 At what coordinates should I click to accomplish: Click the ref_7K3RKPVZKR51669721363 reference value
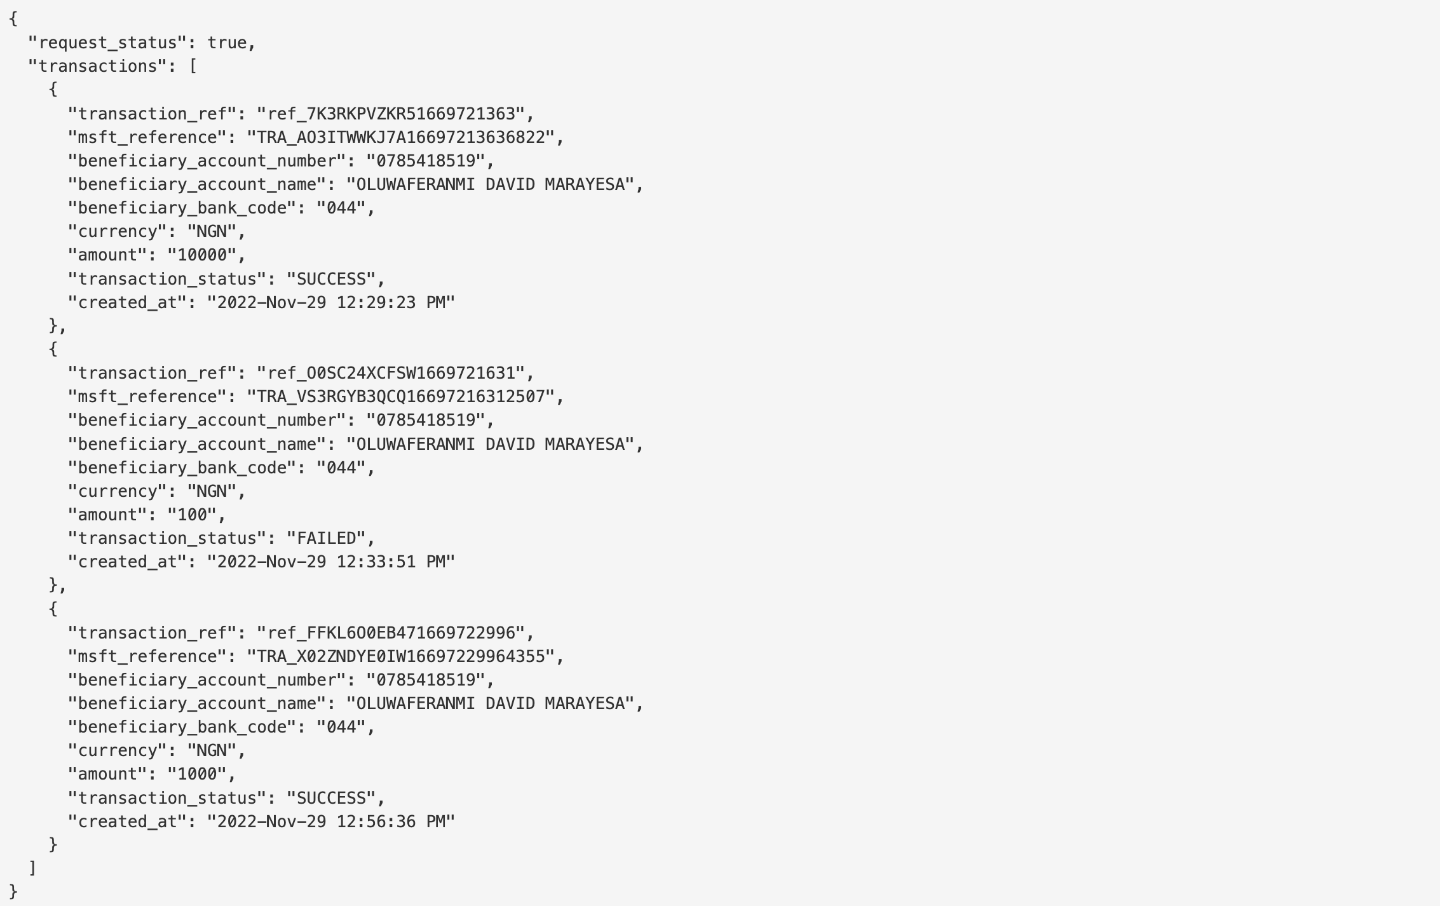pos(391,114)
